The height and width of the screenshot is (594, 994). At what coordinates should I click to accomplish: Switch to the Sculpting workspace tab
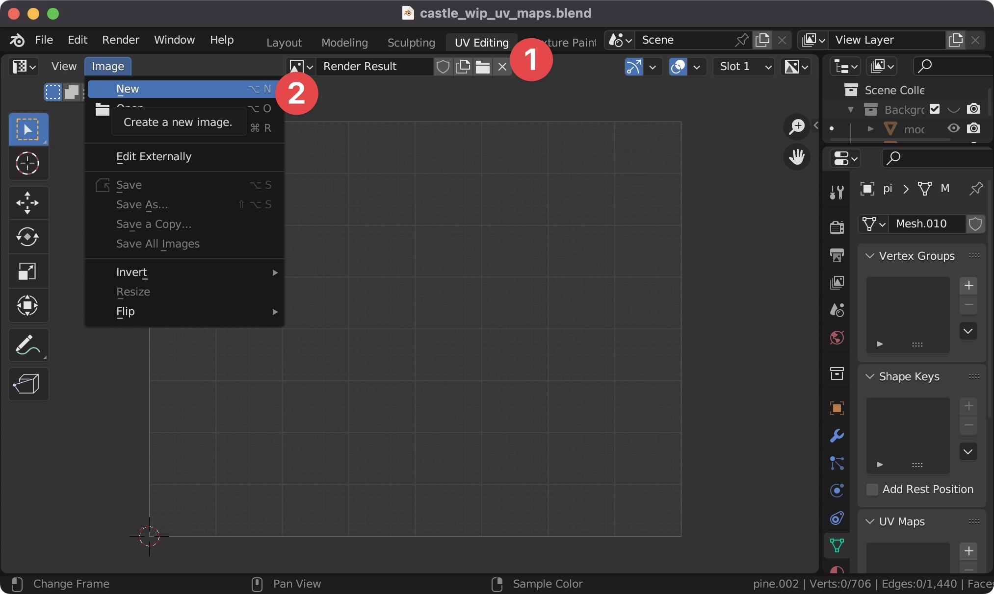coord(411,42)
